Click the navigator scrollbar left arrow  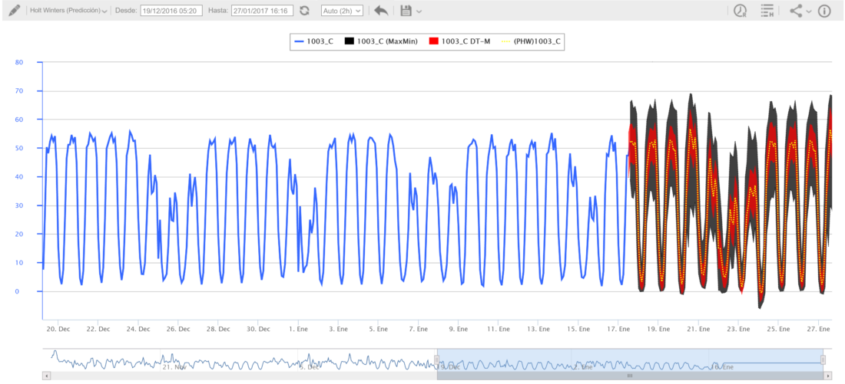[x=47, y=376]
